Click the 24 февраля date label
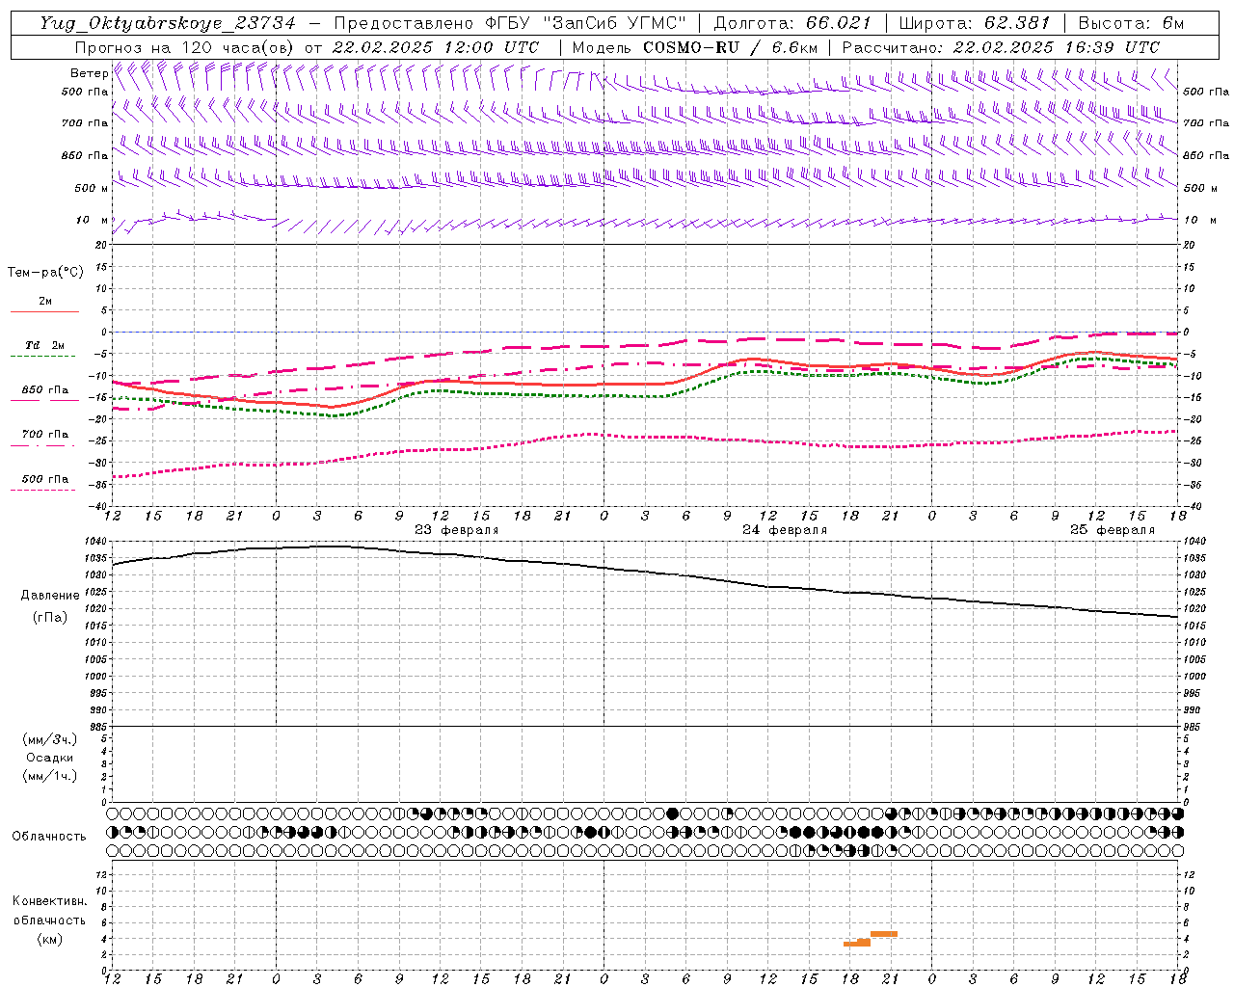The image size is (1234, 987). 785,530
